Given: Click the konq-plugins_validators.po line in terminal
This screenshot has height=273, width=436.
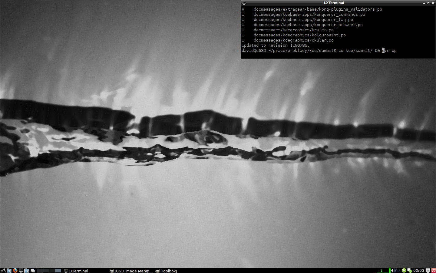Looking at the screenshot, I should [312, 9].
